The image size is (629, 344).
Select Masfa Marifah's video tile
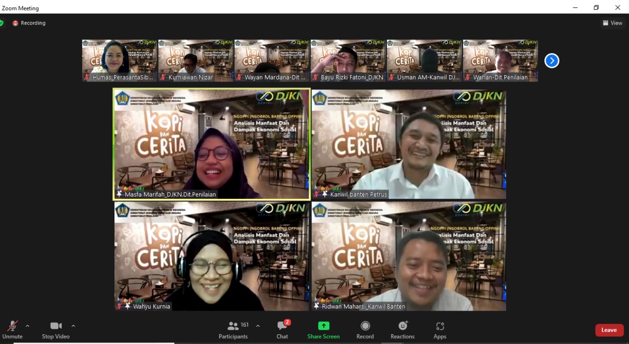click(212, 144)
